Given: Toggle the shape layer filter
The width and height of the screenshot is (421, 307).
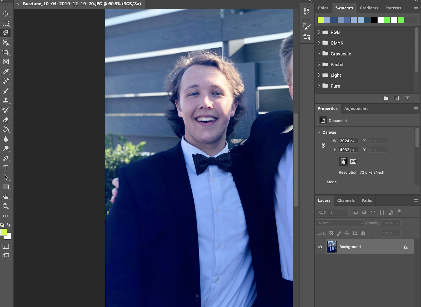Looking at the screenshot, I should pos(382,213).
